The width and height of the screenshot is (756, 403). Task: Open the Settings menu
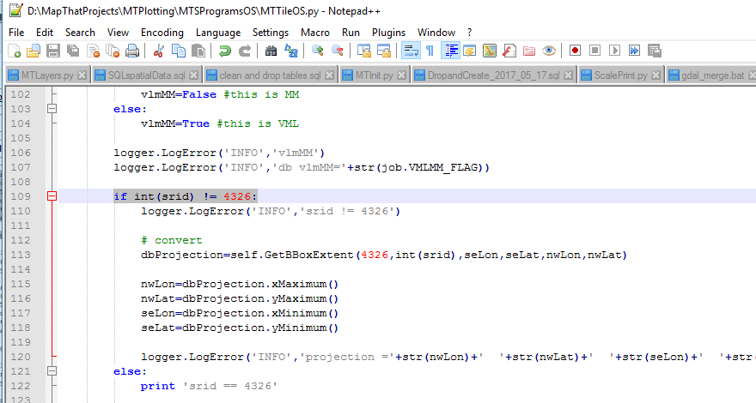pos(271,33)
